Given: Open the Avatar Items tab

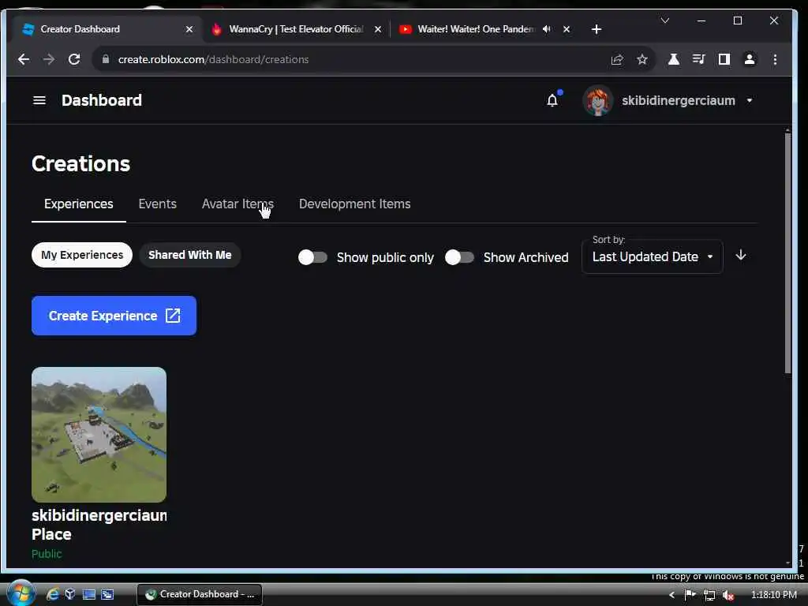Looking at the screenshot, I should pyautogui.click(x=238, y=204).
